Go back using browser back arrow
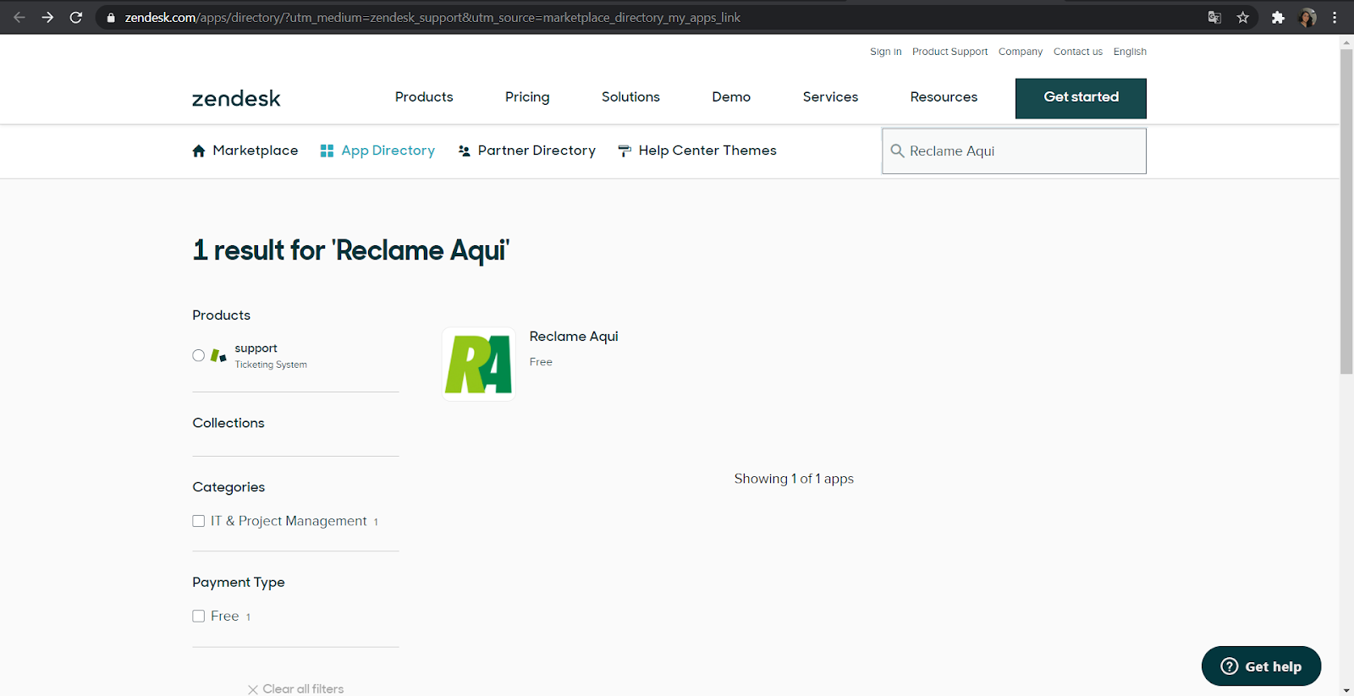The image size is (1354, 696). point(19,17)
